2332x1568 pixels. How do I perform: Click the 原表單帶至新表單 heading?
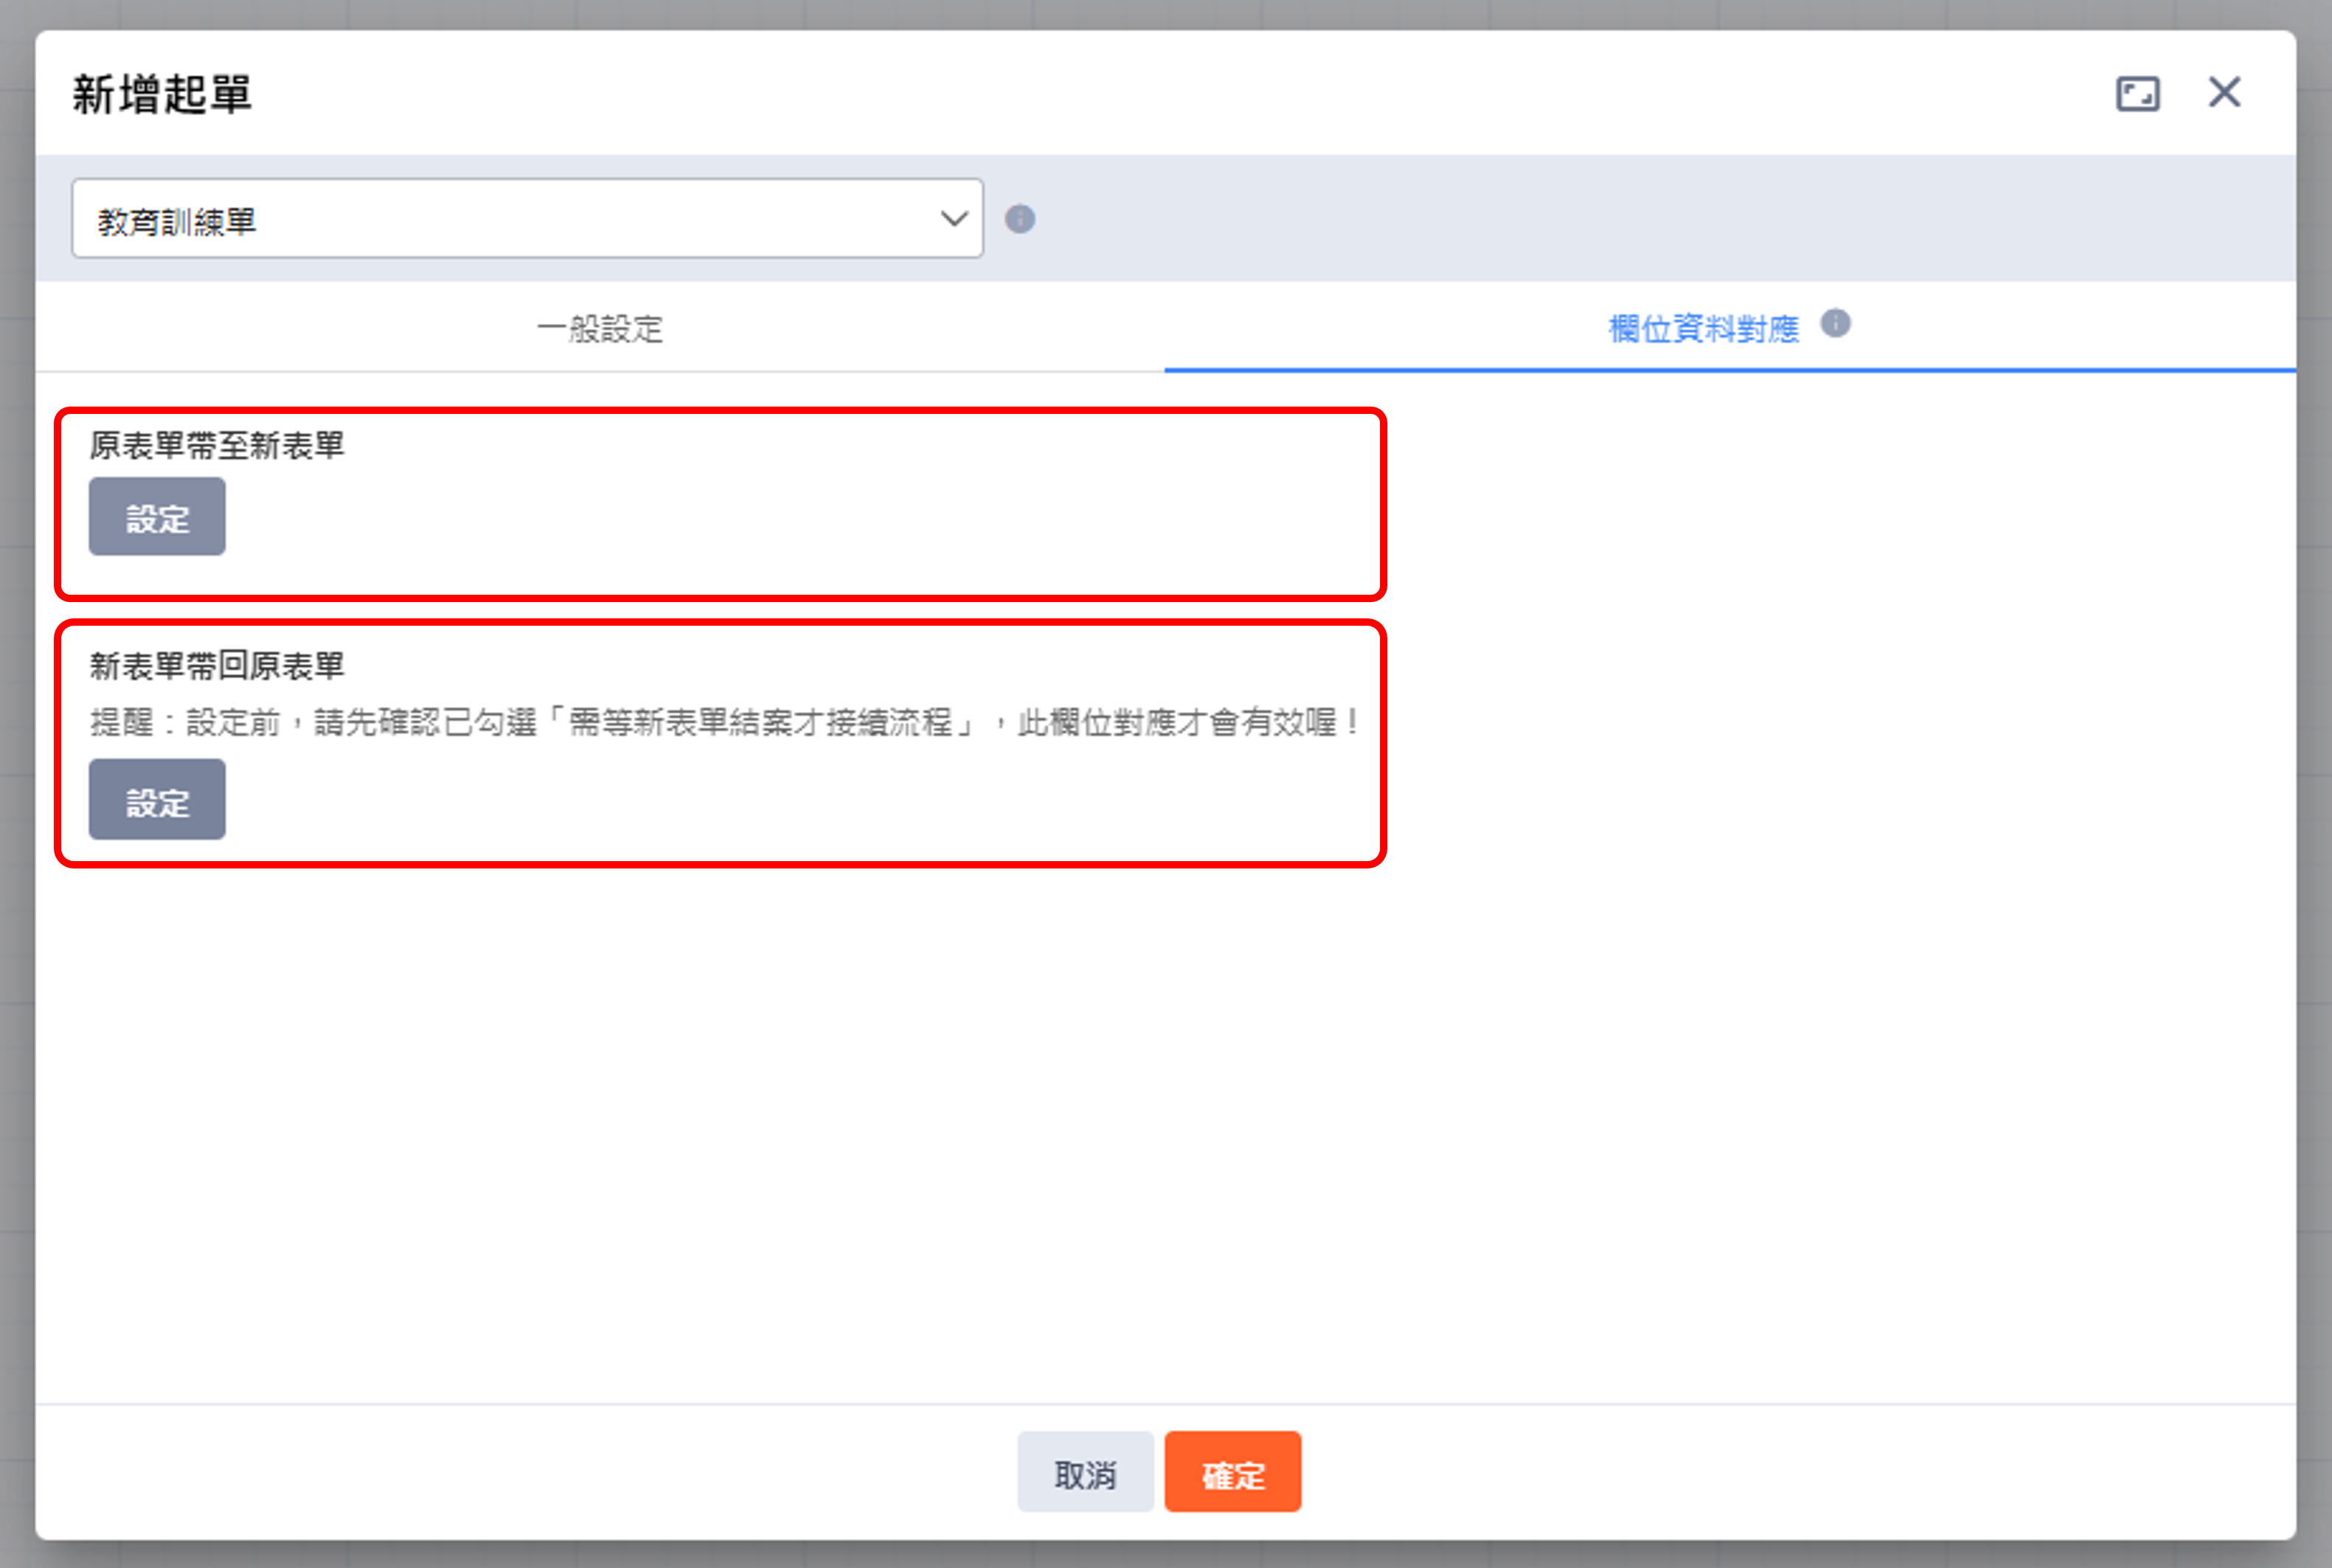pos(217,445)
